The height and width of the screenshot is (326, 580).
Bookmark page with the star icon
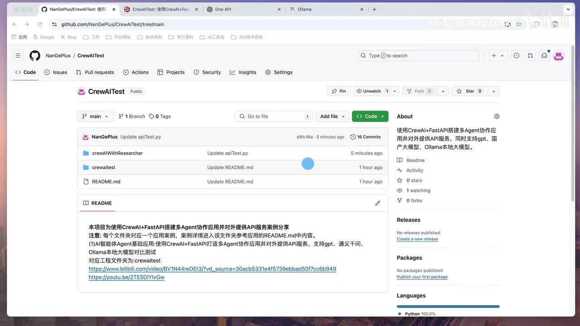click(x=519, y=24)
